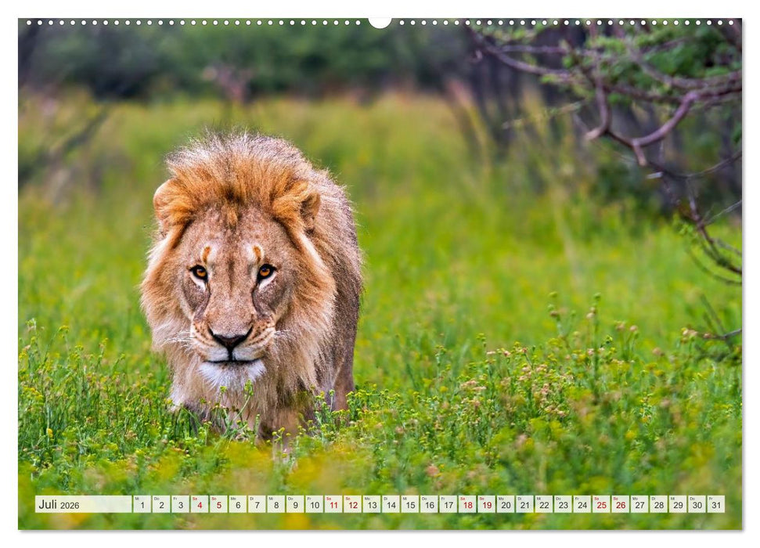Click date 11 highlighted in red
Screen dimensions: 760x548
(x=334, y=504)
